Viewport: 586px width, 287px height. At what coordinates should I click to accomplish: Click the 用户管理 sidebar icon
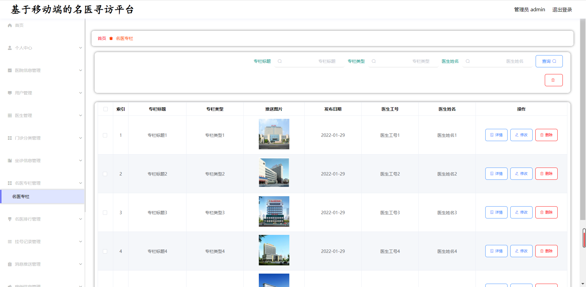click(x=10, y=93)
